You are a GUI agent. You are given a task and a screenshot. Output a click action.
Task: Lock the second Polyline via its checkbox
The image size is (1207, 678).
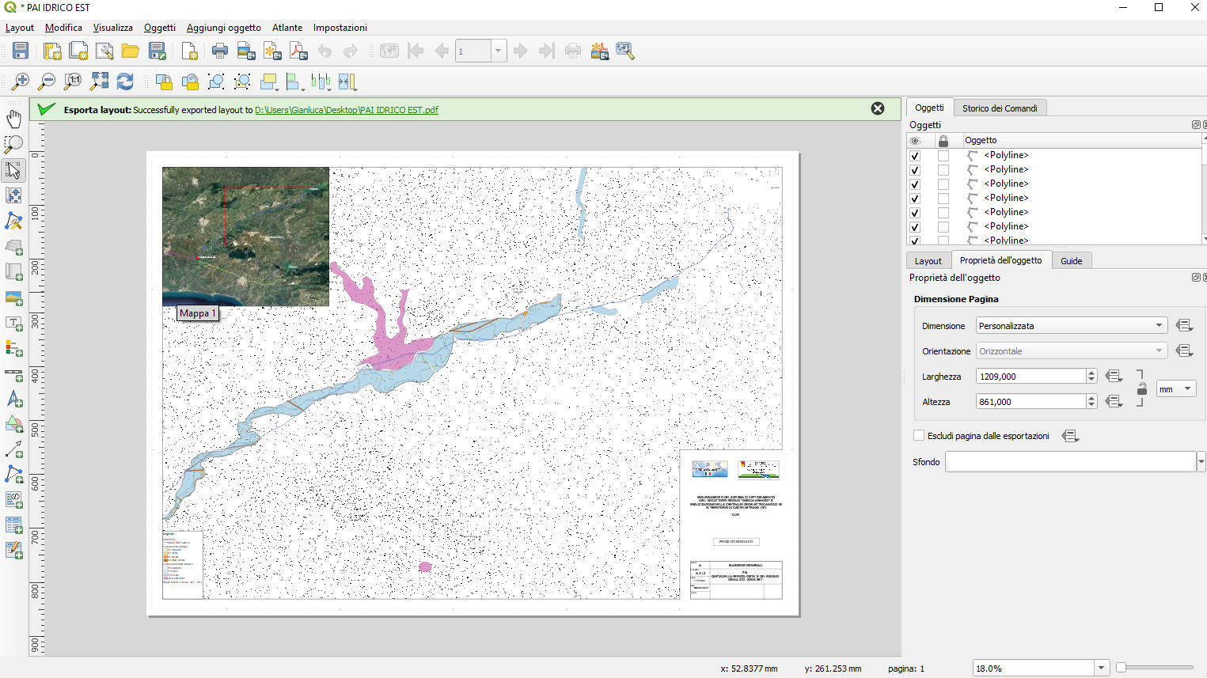(x=942, y=169)
